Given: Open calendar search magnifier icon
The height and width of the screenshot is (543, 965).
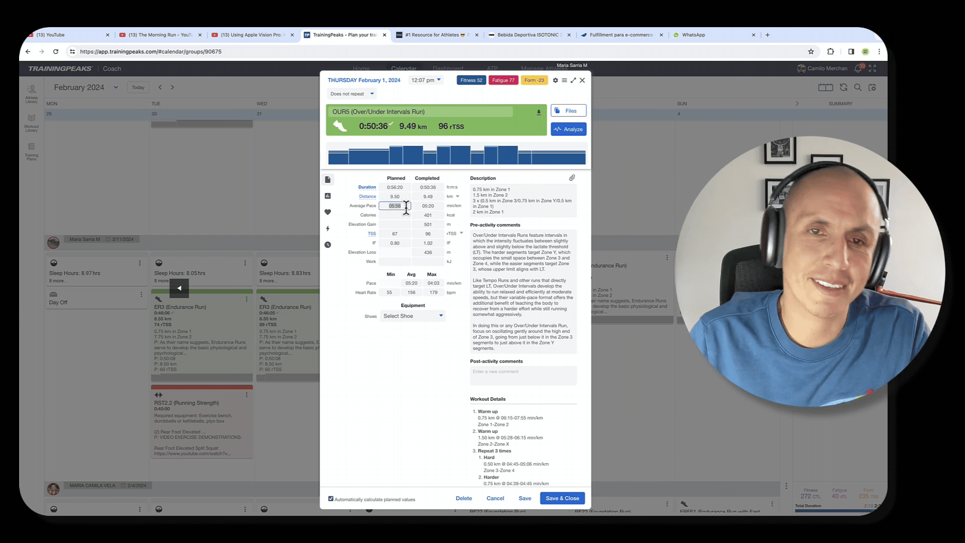Looking at the screenshot, I should point(858,87).
